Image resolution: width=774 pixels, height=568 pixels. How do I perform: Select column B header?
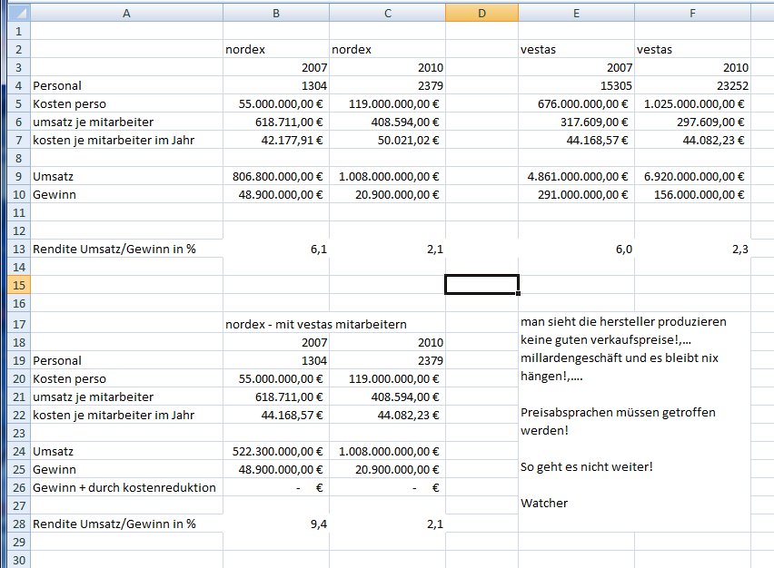click(x=276, y=14)
